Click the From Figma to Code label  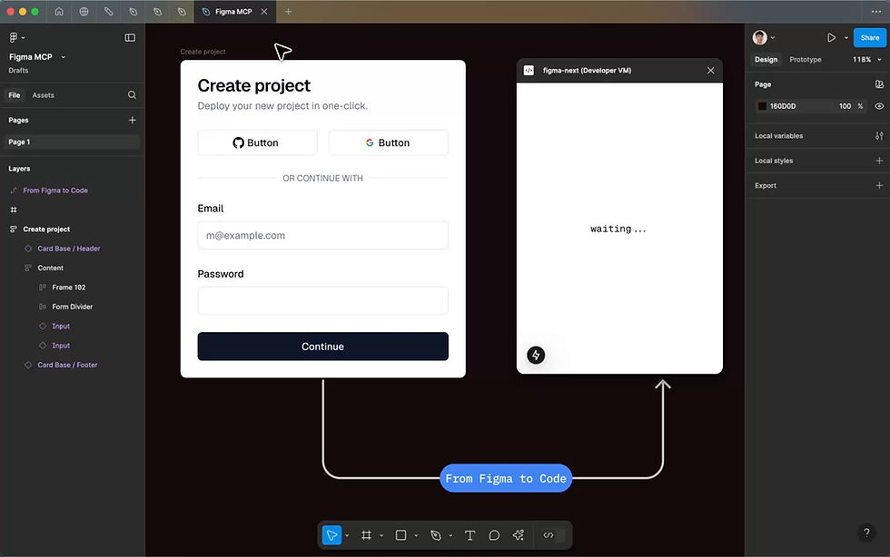tap(506, 478)
